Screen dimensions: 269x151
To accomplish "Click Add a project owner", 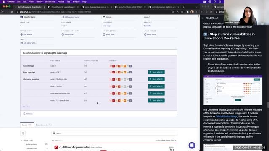I will pyautogui.click(x=71, y=17).
